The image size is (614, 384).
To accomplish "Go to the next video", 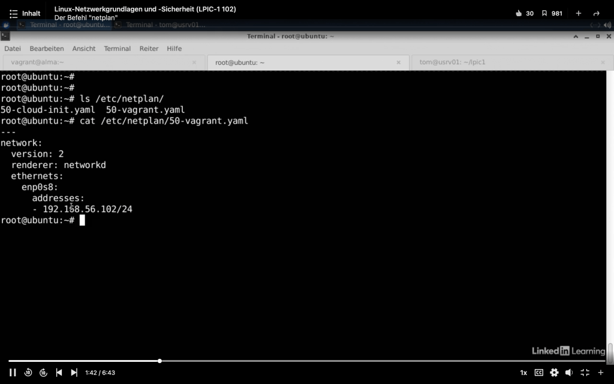I will 74,373.
